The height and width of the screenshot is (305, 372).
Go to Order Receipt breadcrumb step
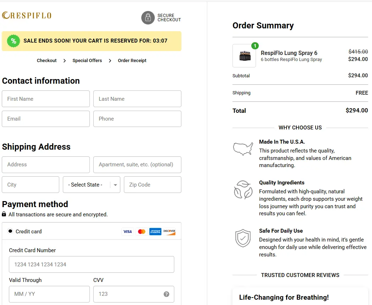coord(132,61)
